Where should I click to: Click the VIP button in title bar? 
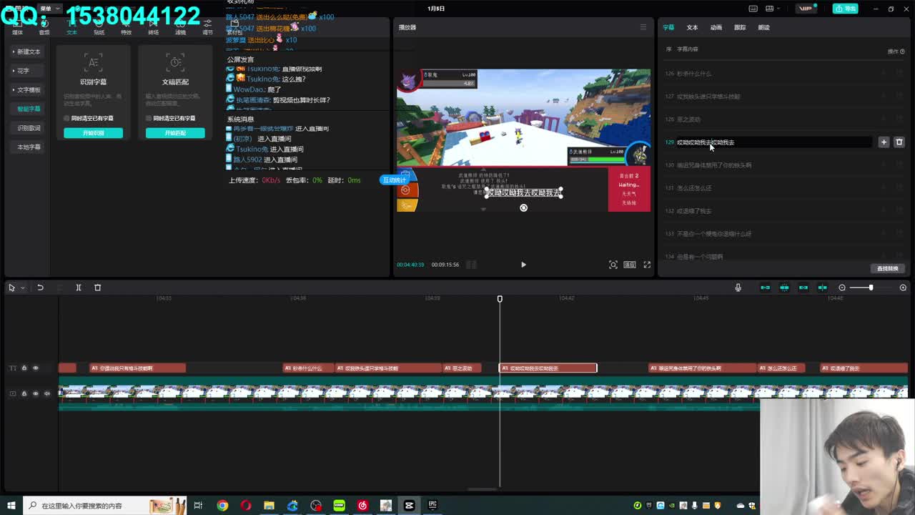pos(807,9)
